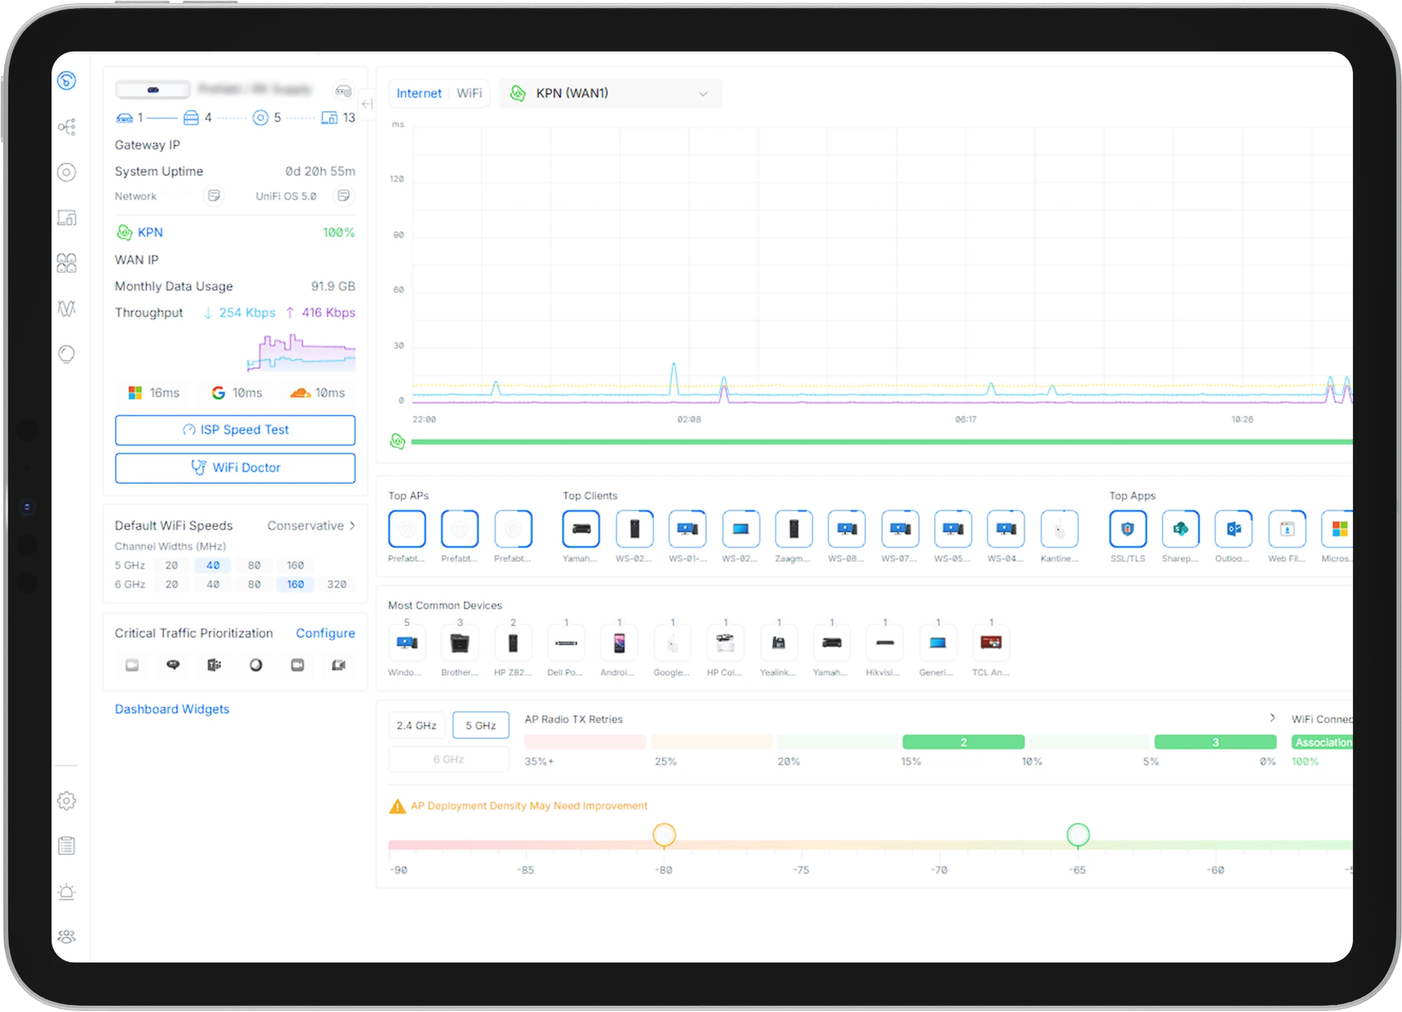Open the Topology icon in sidebar
The image size is (1402, 1012).
pos(67,127)
